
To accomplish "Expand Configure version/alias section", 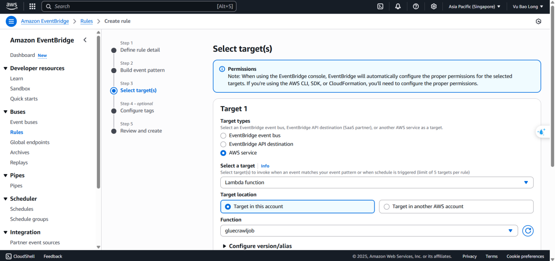I will pyautogui.click(x=257, y=246).
